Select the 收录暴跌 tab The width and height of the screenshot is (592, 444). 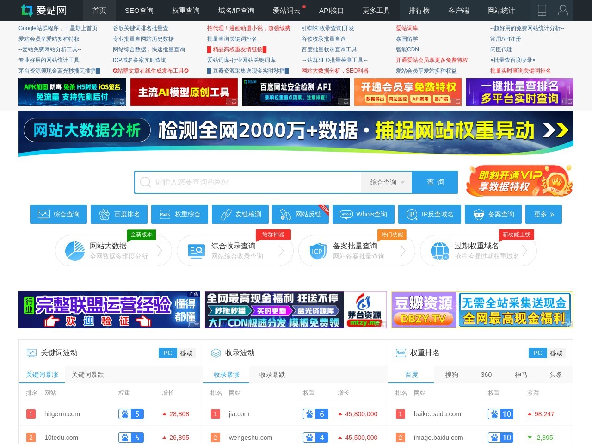pos(272,375)
